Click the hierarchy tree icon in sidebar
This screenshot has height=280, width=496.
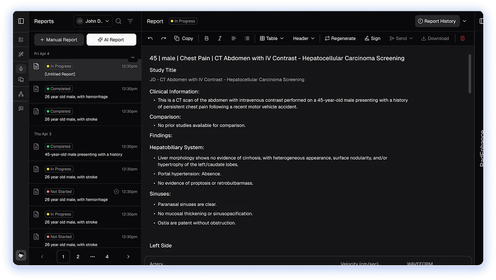click(x=21, y=94)
